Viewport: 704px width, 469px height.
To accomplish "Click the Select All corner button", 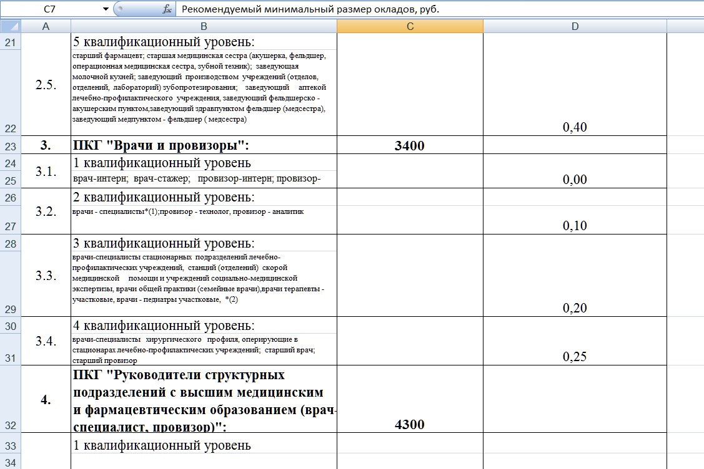I will 11,26.
